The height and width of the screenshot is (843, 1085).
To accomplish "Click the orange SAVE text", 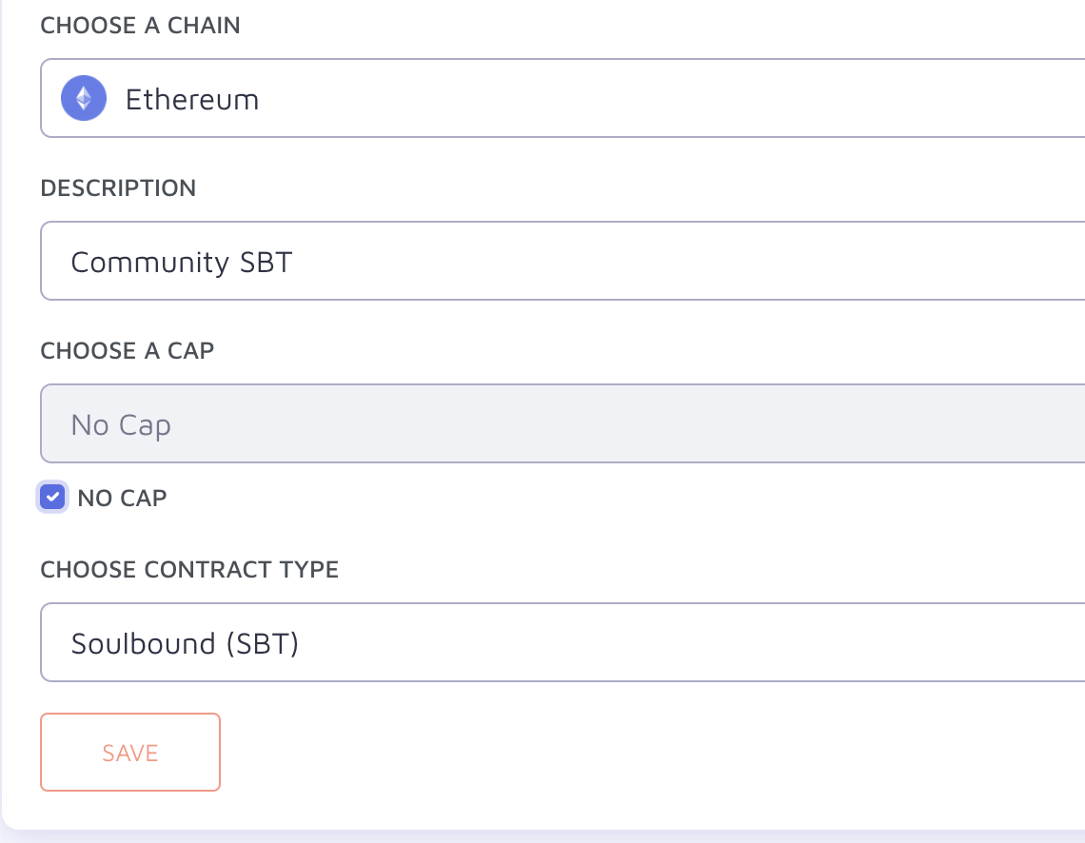I will (x=130, y=754).
